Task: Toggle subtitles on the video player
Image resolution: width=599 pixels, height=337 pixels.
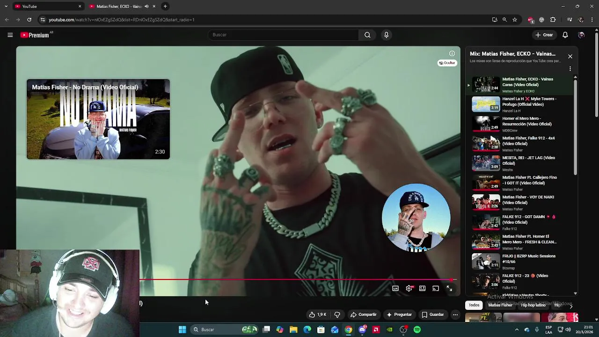Action: tap(395, 288)
